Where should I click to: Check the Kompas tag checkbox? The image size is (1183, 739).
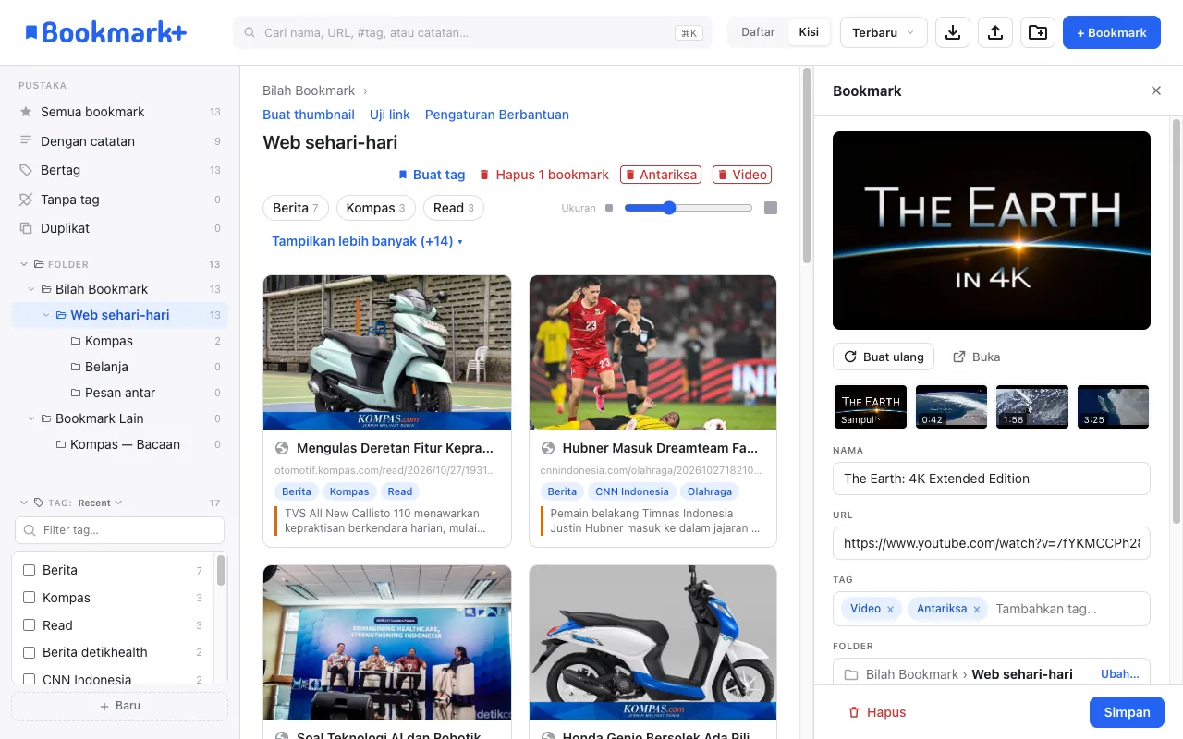click(x=29, y=598)
